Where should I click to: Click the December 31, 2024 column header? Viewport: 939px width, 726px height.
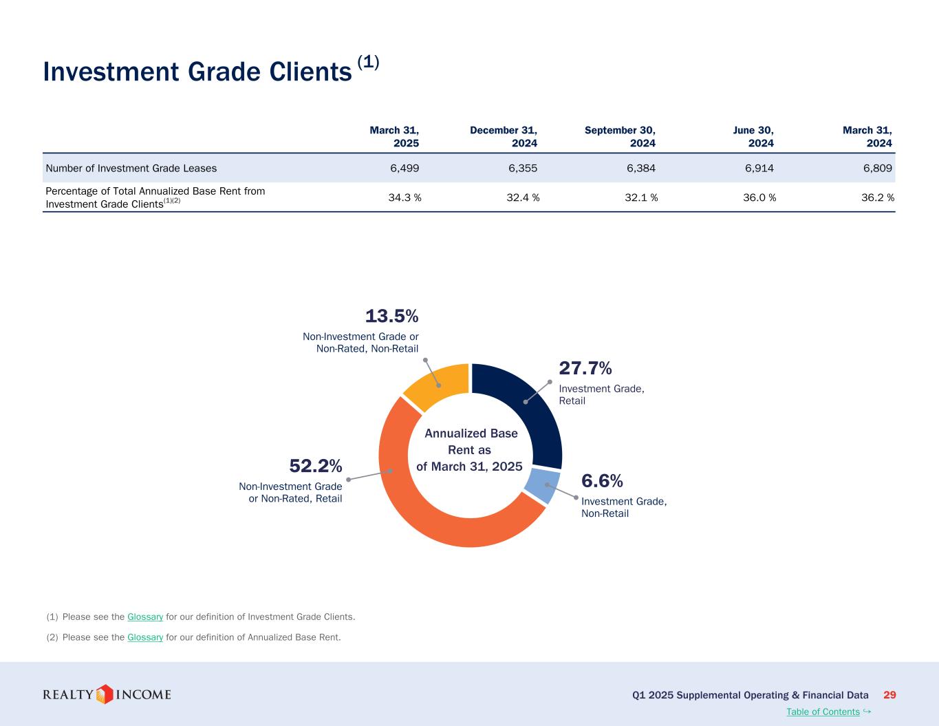[504, 136]
